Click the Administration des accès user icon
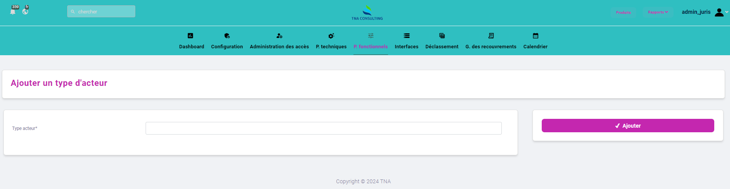Viewport: 730px width, 189px height. 279,36
